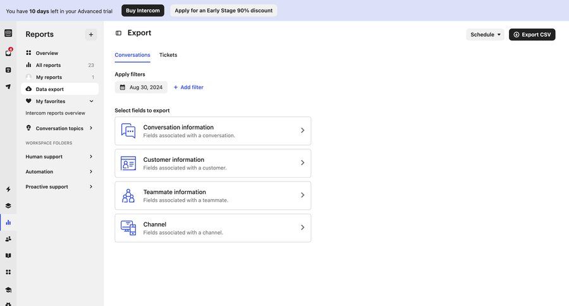Viewport: 569px width, 306px height.
Task: Select Overview in Reports sidebar
Action: click(59, 53)
